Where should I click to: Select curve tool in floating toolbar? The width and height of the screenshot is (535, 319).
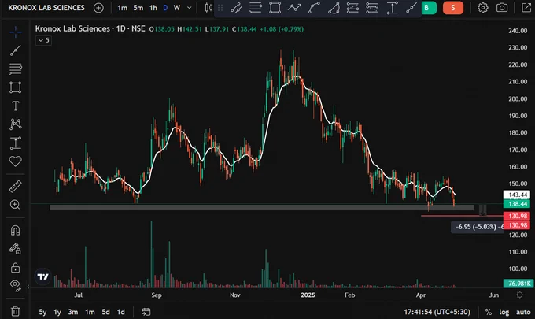pos(314,8)
